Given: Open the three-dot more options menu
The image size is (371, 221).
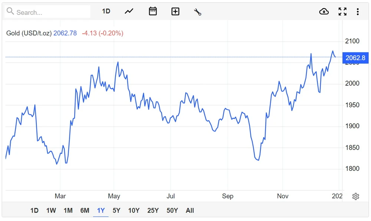Looking at the screenshot, I should click(x=358, y=12).
